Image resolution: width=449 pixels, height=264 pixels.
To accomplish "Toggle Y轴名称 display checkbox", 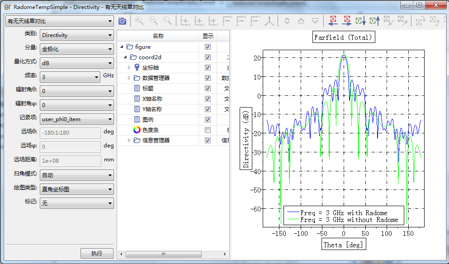I will [x=208, y=109].
